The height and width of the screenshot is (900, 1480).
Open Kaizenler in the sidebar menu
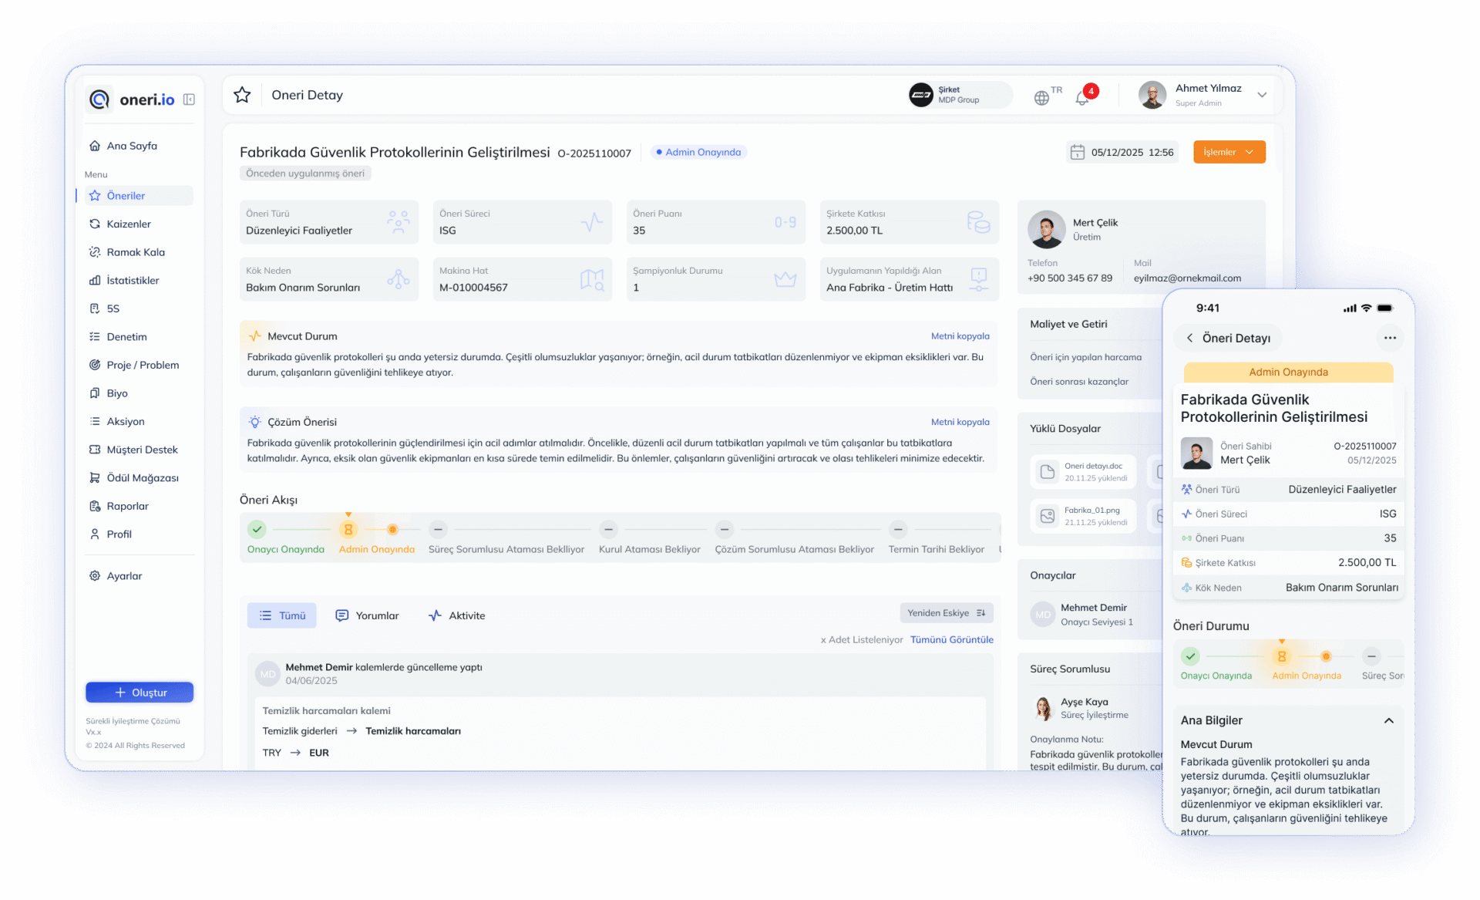(x=129, y=224)
